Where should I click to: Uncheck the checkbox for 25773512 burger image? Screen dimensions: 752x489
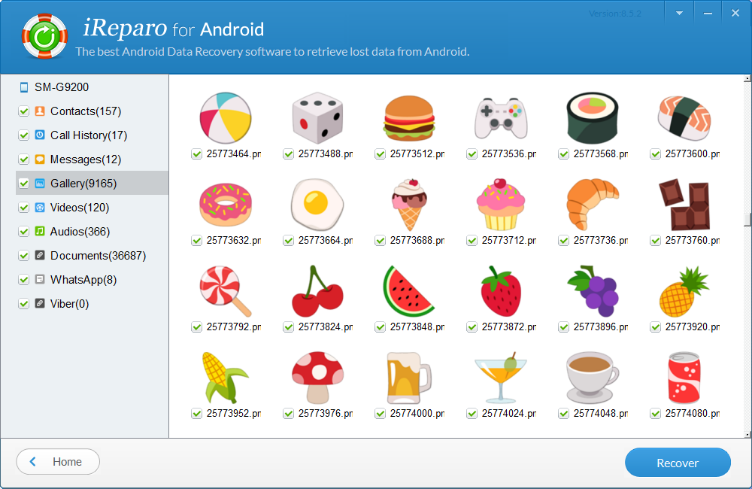[380, 154]
